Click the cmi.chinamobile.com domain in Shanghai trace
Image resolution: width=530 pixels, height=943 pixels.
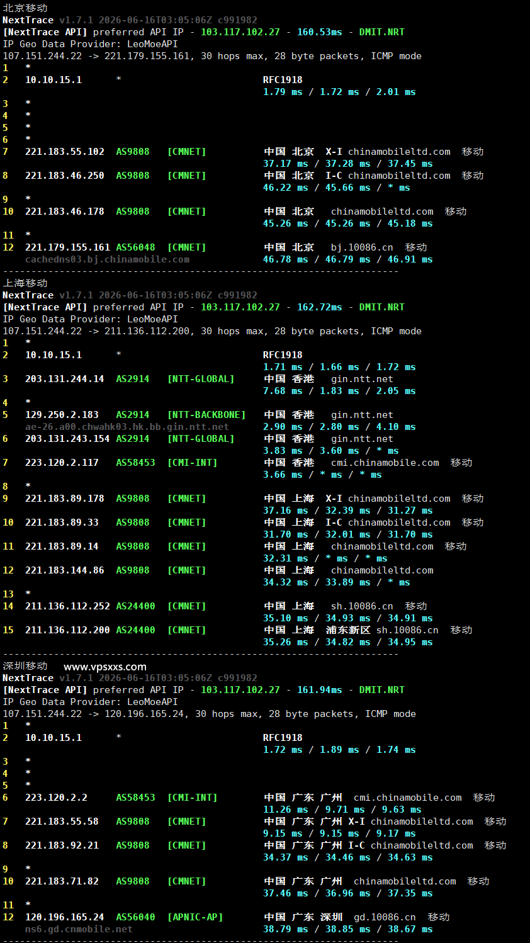(x=385, y=463)
